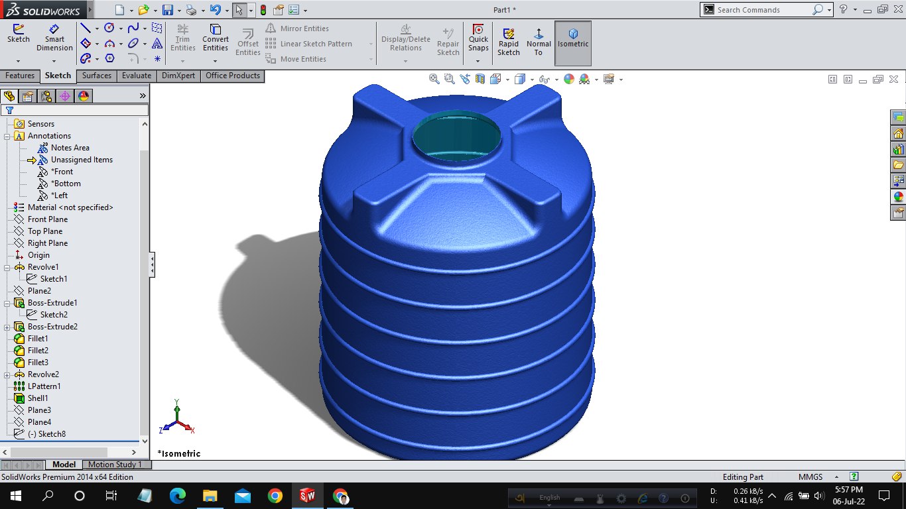Expand the Revolve2 feature node
Viewport: 906px width, 509px height.
pos(7,374)
